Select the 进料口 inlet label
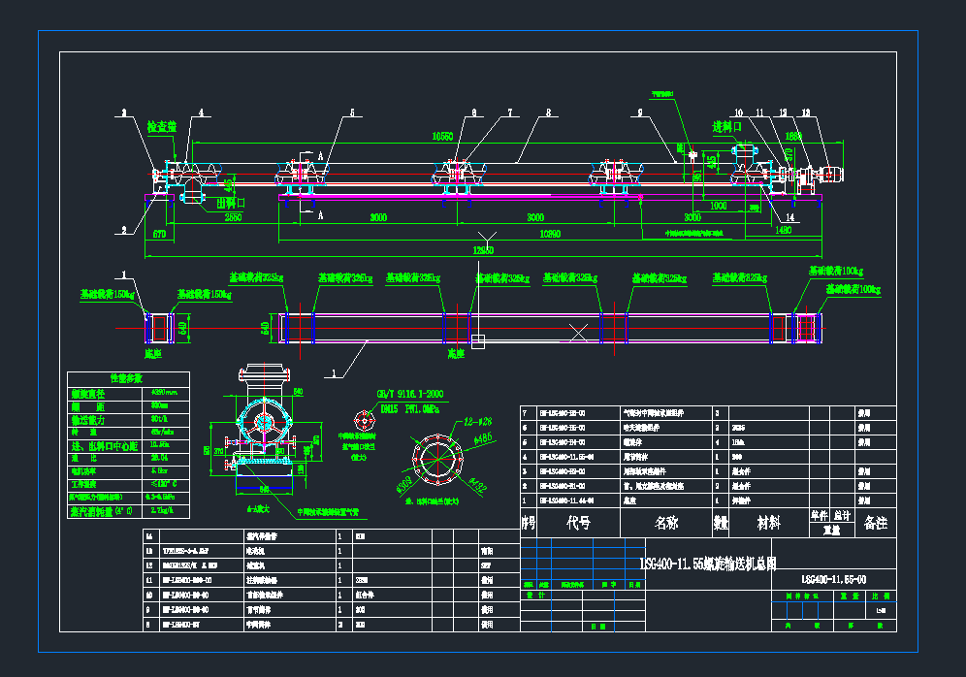Screen dimensions: 966x677 coord(727,127)
